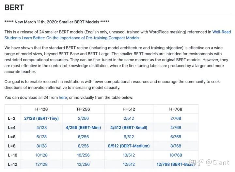Open the 4/512 (BERT-Small) link
The width and height of the screenshot is (235, 172).
click(x=129, y=128)
